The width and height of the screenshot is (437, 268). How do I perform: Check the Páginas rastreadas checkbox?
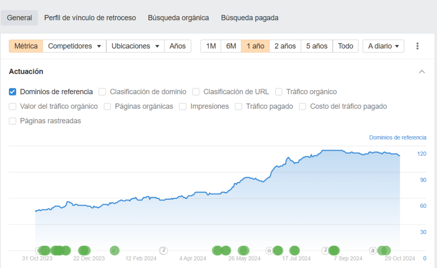[12, 121]
